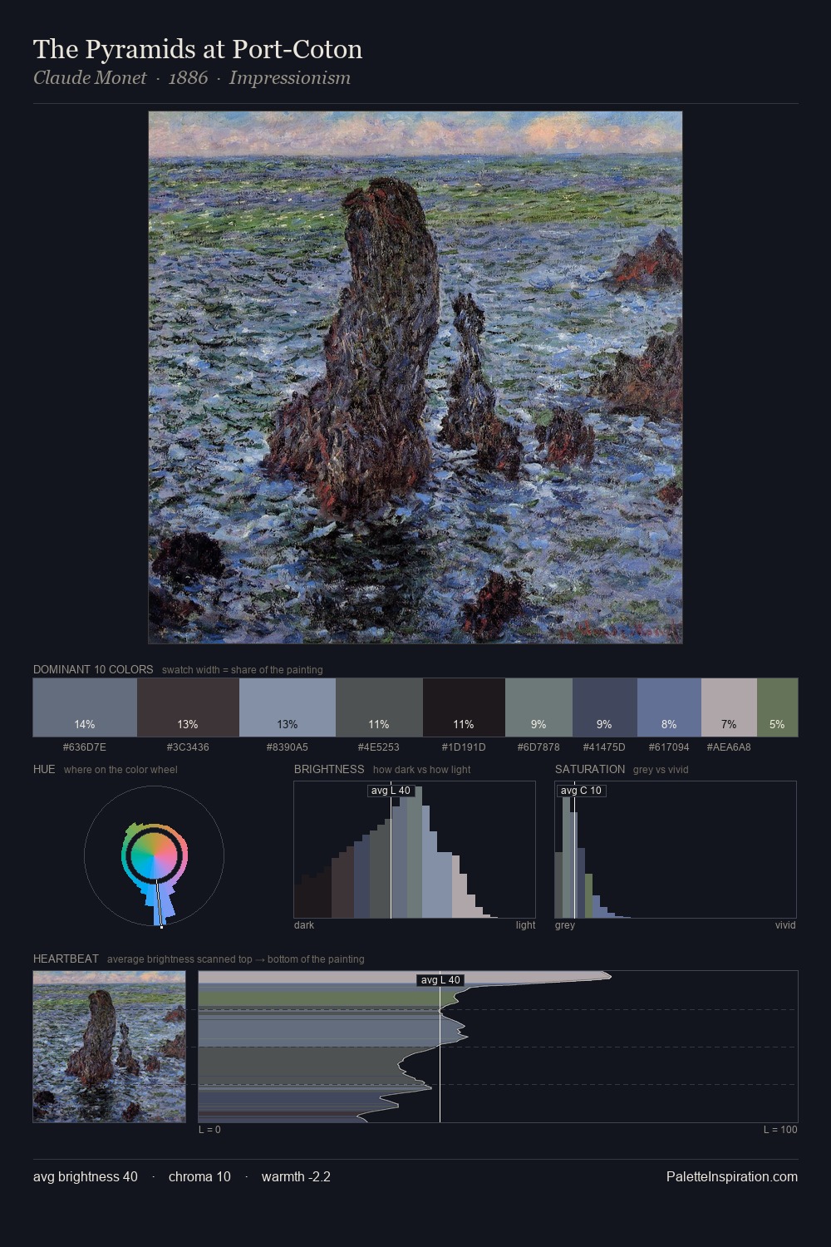Viewport: 831px width, 1247px height.
Task: Pick the light blue-grey #8390A5 swatch
Action: (x=288, y=707)
